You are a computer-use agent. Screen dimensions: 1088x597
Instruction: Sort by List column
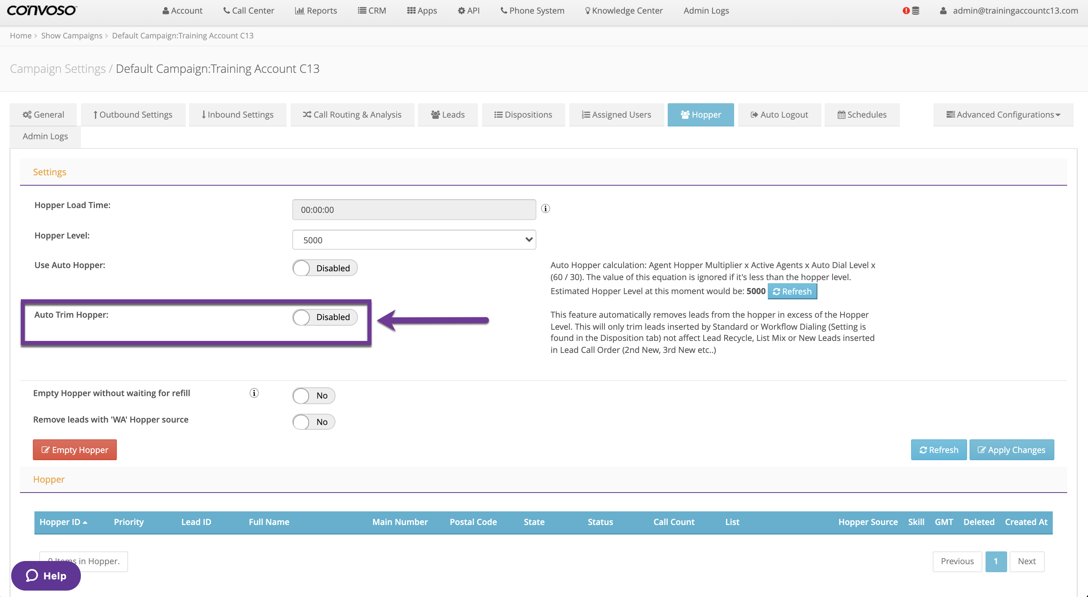coord(732,522)
